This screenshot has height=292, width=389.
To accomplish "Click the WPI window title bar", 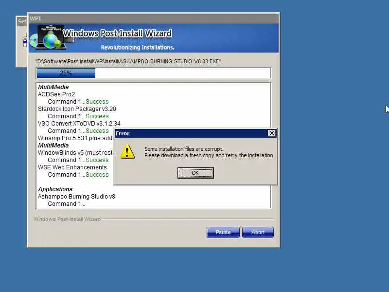I will (x=154, y=18).
